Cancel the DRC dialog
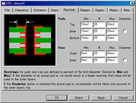 pyautogui.click(x=123, y=98)
